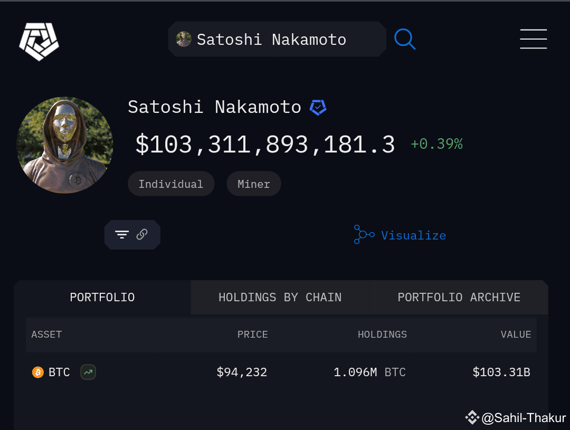Open search with the magnifying glass icon
This screenshot has width=570, height=430.
(405, 39)
